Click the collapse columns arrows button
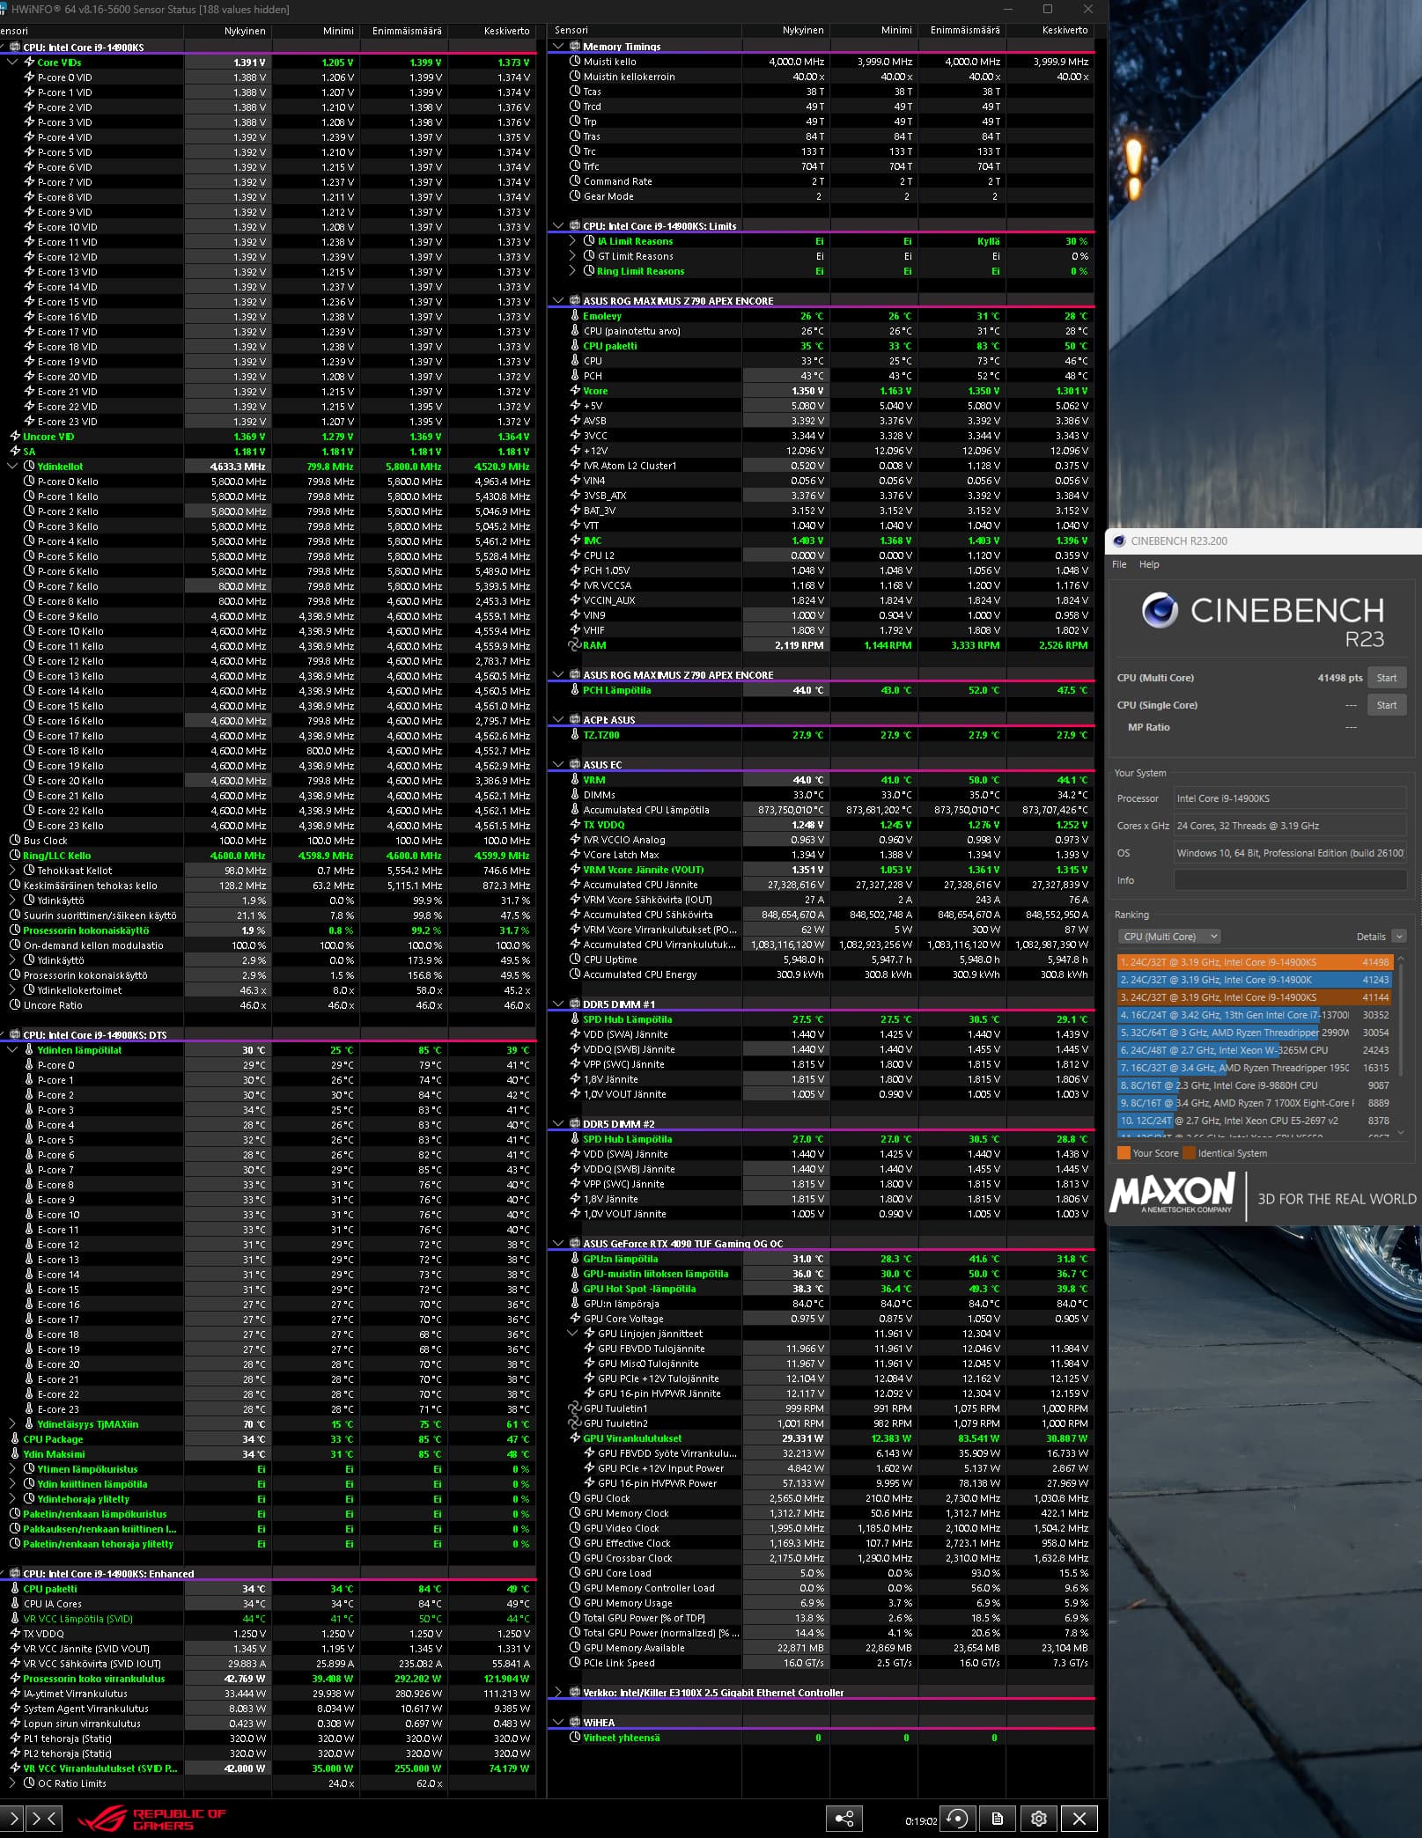The height and width of the screenshot is (1838, 1422). click(44, 1819)
